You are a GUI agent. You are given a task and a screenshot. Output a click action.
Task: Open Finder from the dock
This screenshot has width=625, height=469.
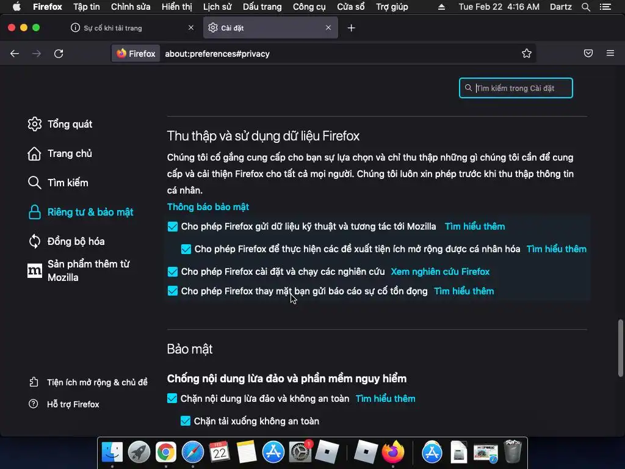[x=112, y=453]
